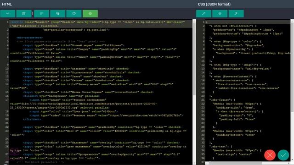Click the "HTML" panel heading
Screen dimensions: 294x165
7,4
